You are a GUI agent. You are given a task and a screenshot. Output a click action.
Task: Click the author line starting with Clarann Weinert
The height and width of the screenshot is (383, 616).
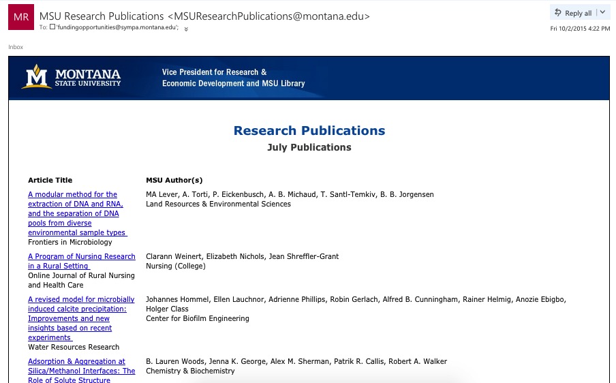[242, 256]
